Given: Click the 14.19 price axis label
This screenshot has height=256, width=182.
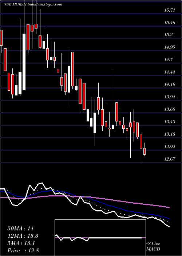Looking at the screenshot, I should tap(170, 84).
